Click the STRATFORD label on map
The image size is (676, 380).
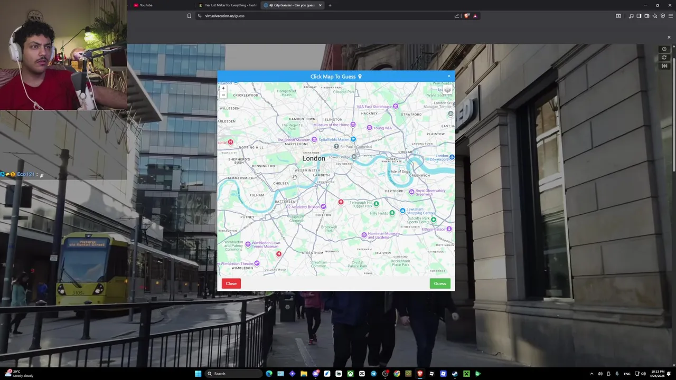pyautogui.click(x=411, y=114)
